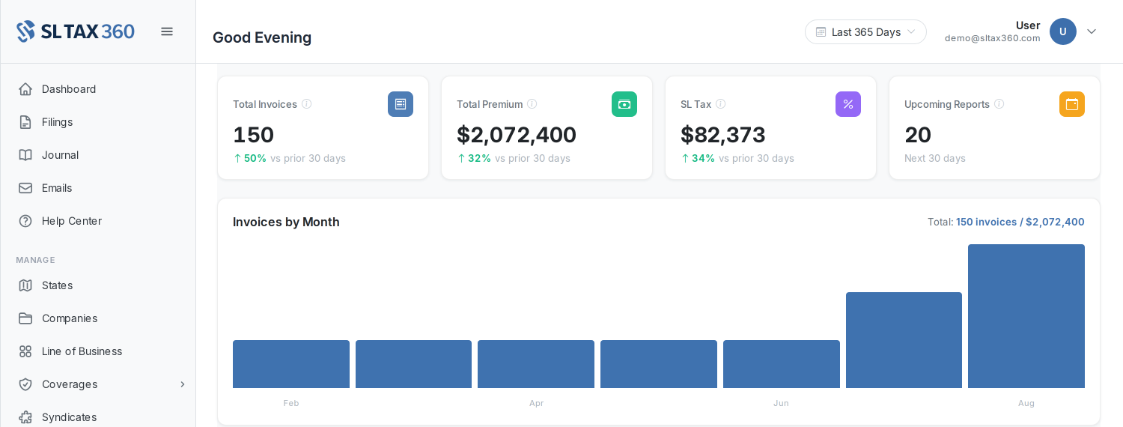Click the Companies folder icon
1123x427 pixels.
25,318
